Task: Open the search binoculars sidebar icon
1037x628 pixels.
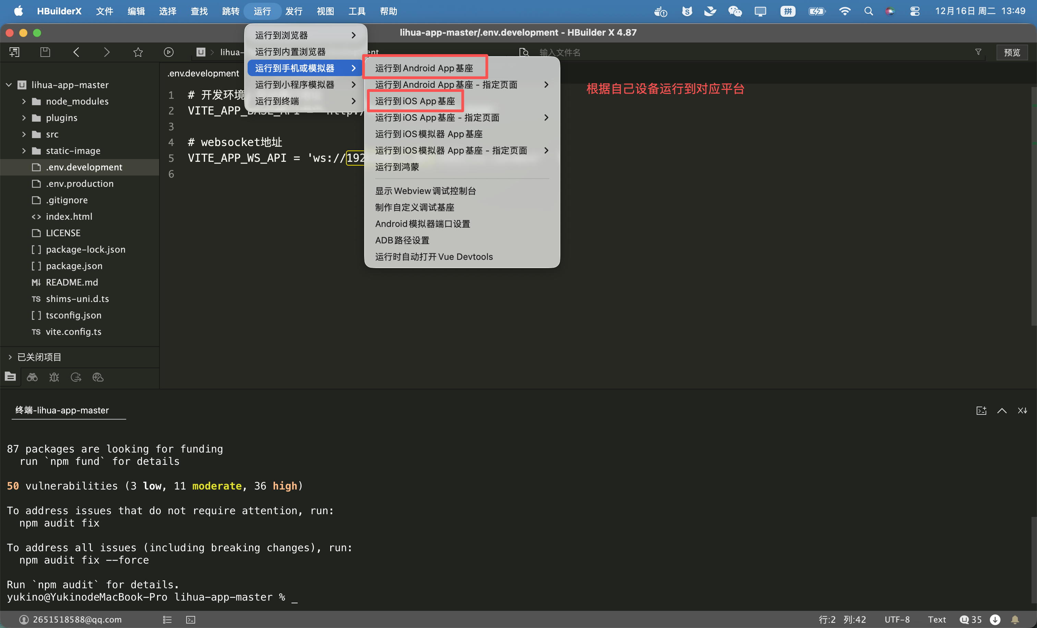Action: click(32, 377)
